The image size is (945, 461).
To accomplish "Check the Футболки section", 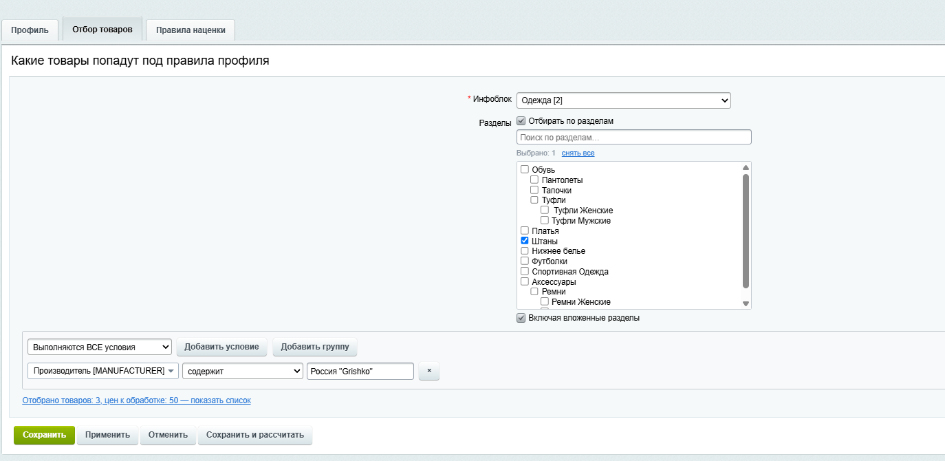I will pyautogui.click(x=525, y=261).
